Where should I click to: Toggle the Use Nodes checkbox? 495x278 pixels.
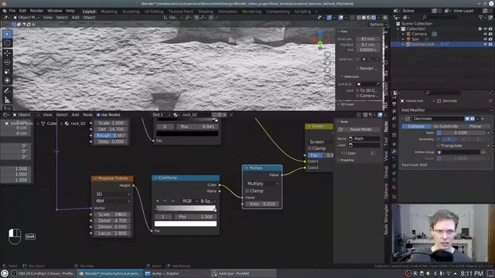point(98,115)
